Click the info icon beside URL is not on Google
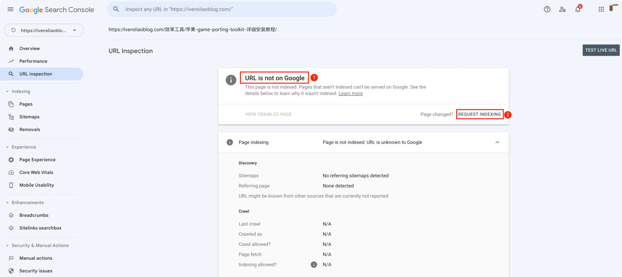This screenshot has width=622, height=277. tap(231, 79)
